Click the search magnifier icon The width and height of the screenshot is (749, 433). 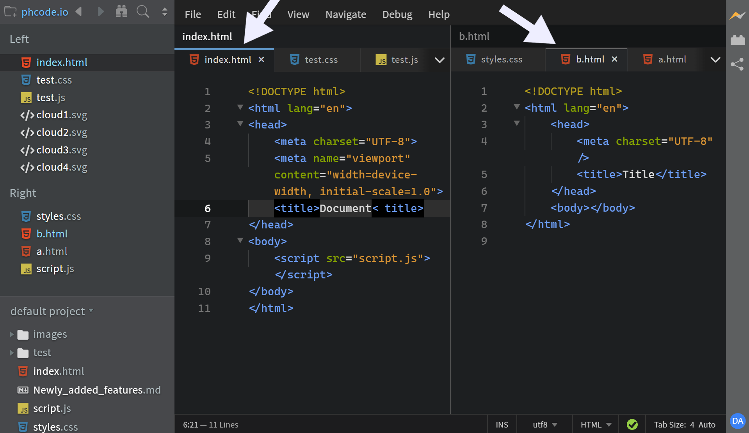click(x=143, y=12)
